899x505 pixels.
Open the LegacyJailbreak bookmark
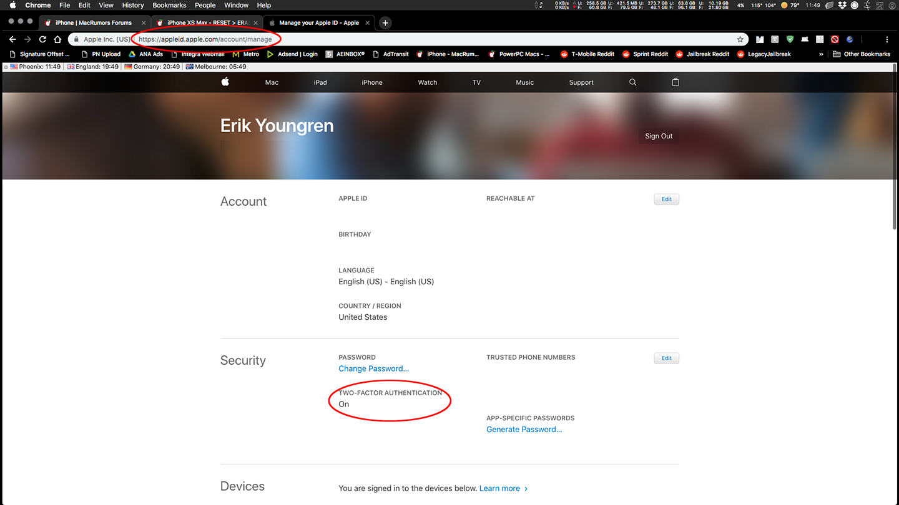(764, 54)
